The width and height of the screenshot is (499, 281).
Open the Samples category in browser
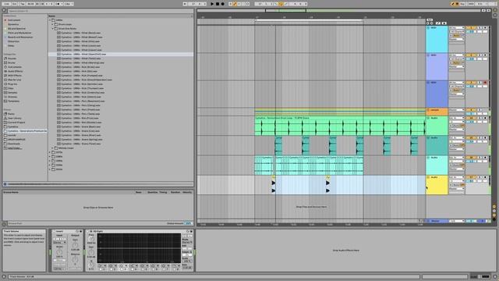[12, 92]
